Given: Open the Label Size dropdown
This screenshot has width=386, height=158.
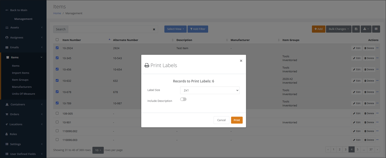Looking at the screenshot, I should [210, 90].
